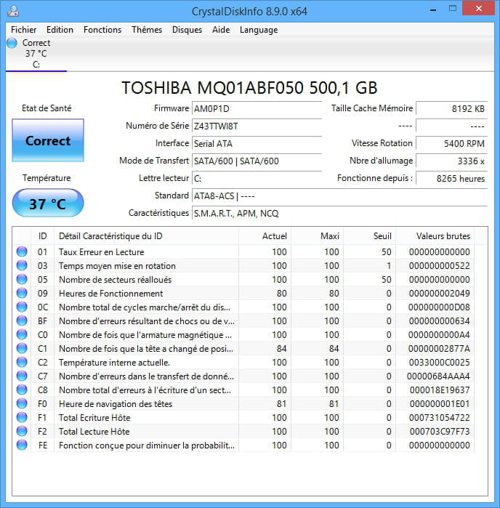Click the status orb for attribute F1
The width and height of the screenshot is (500, 508).
click(x=22, y=417)
